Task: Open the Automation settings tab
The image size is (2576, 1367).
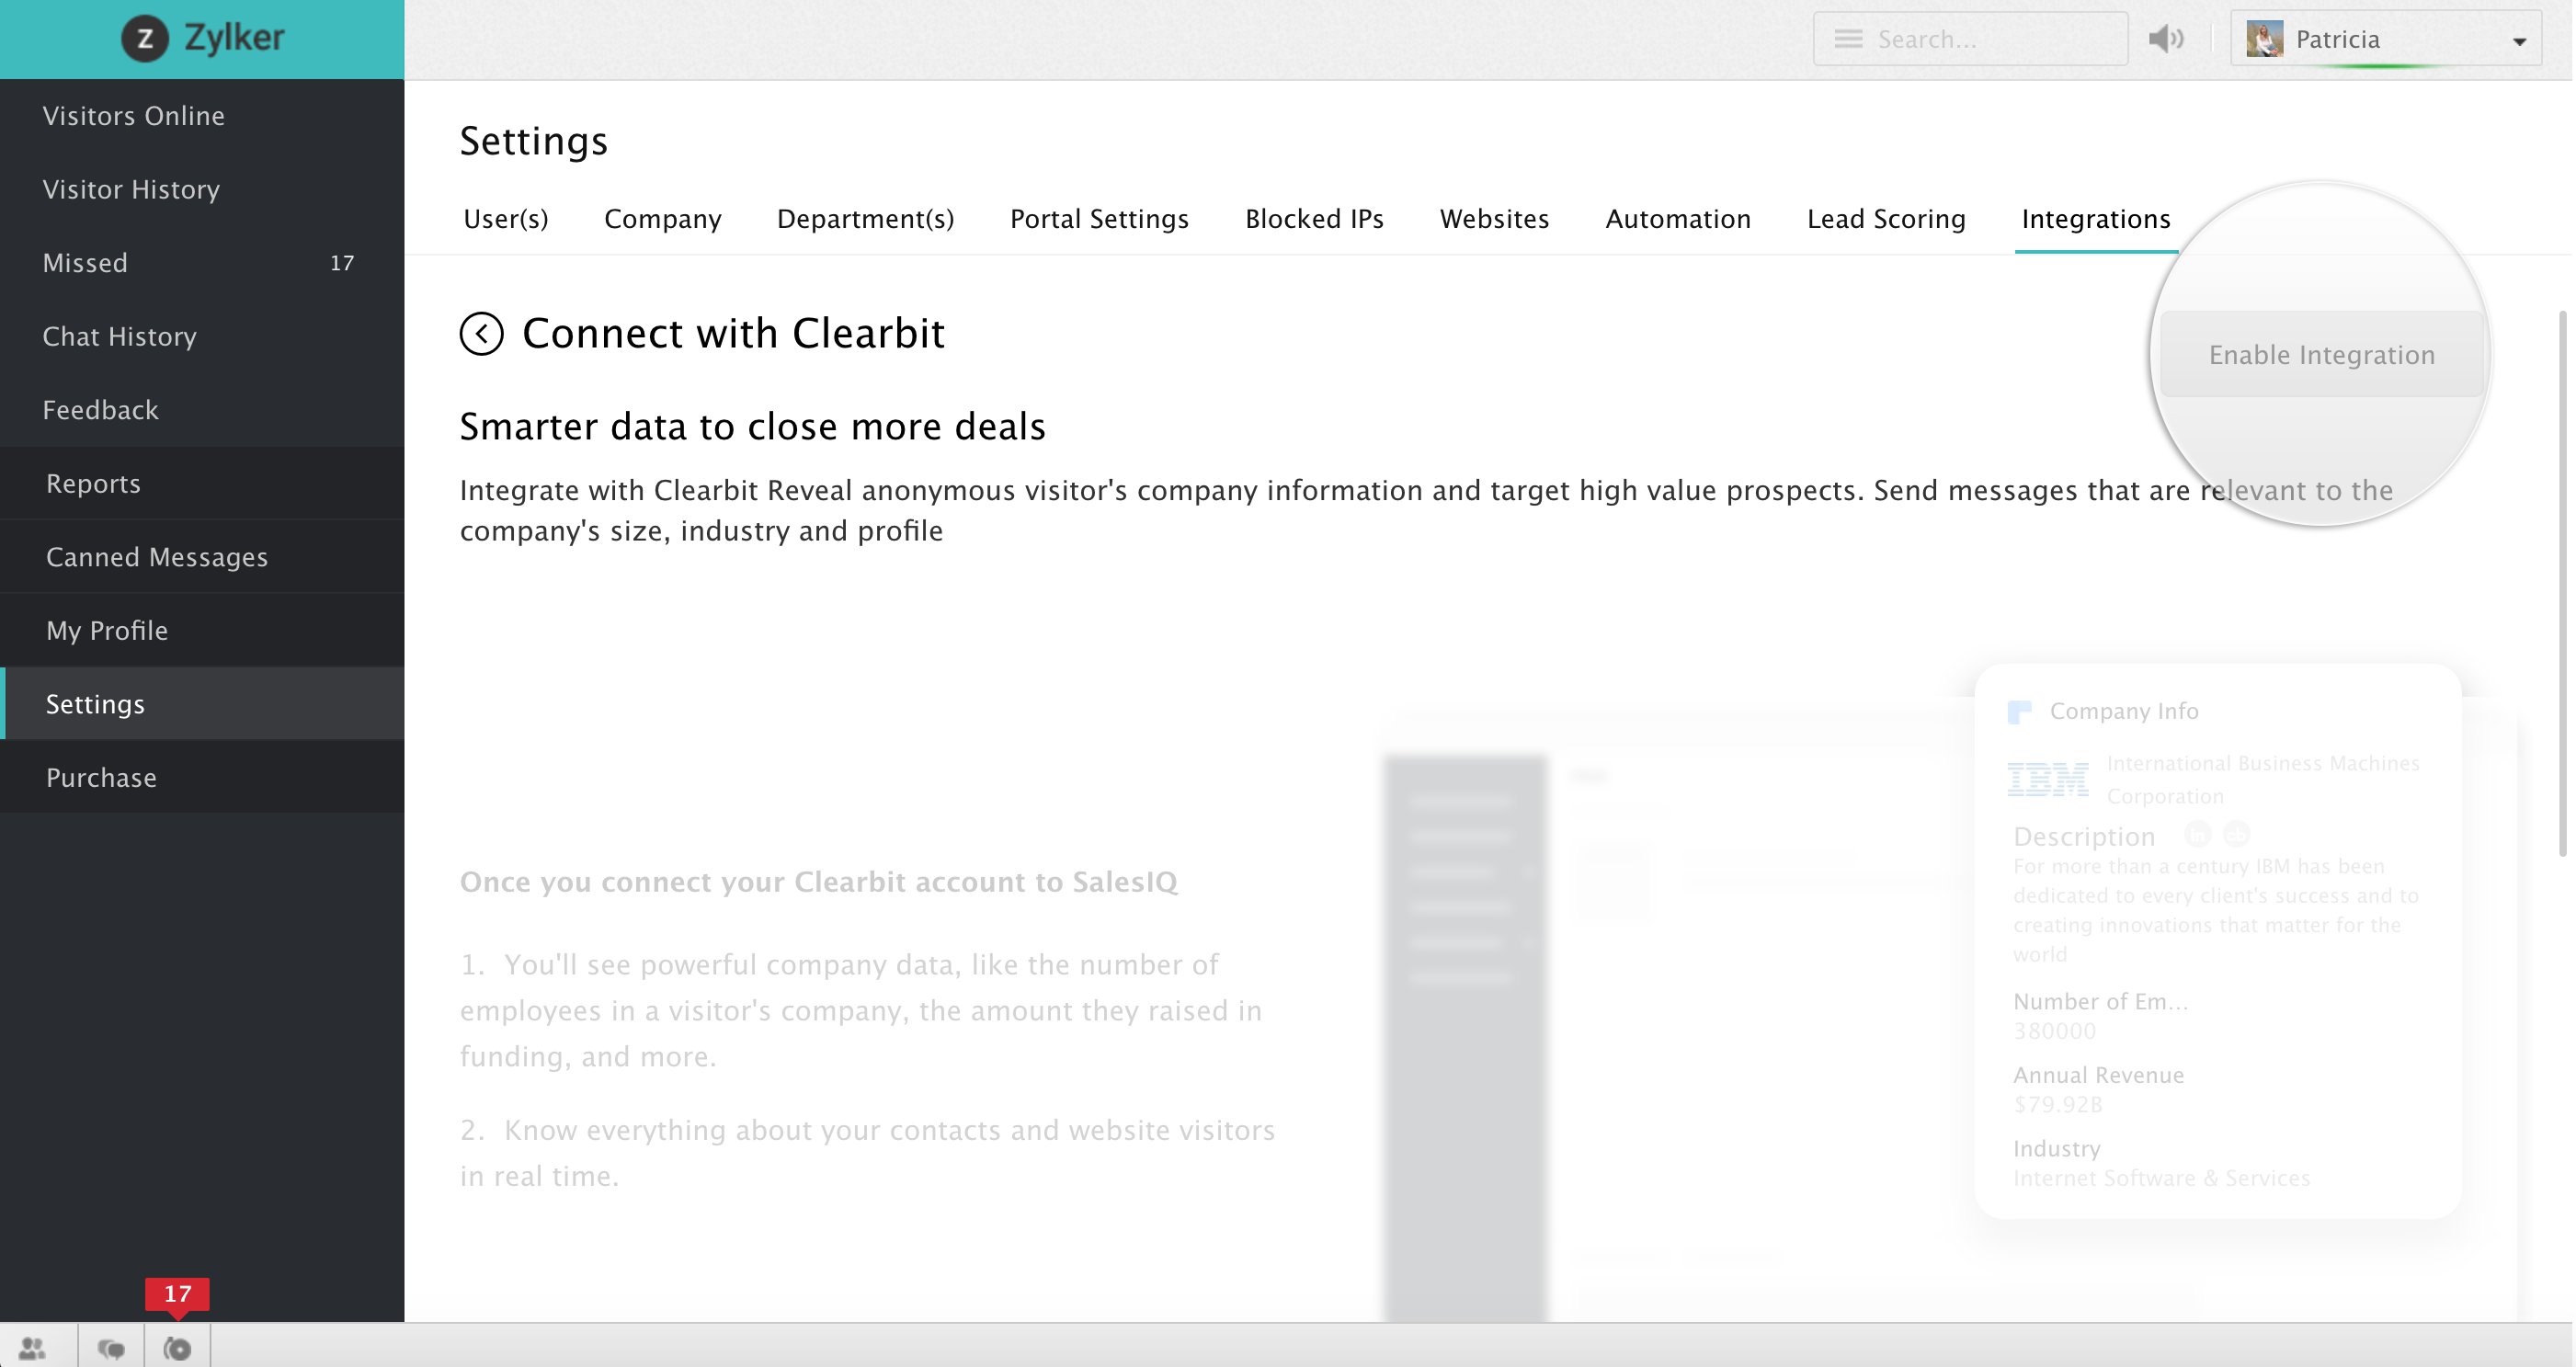Action: pyautogui.click(x=1677, y=219)
